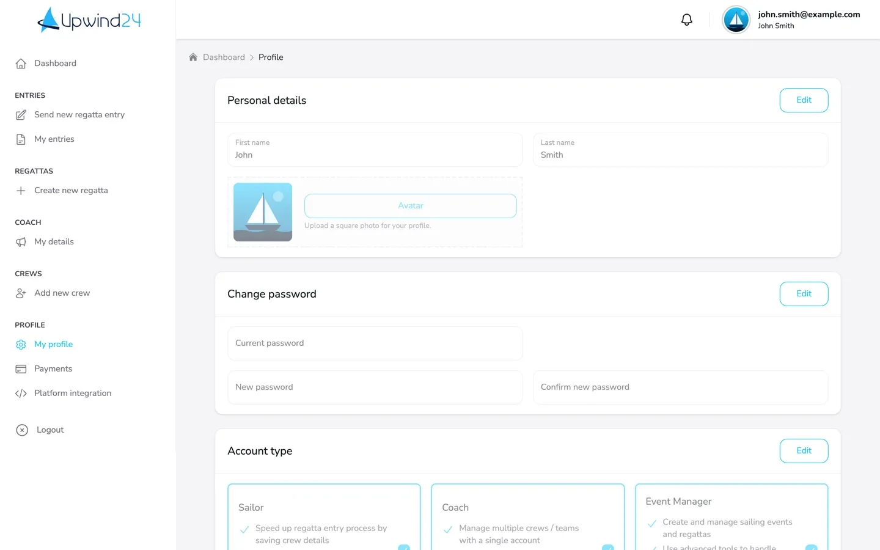Follow the Dashboard breadcrumb link
Image resolution: width=880 pixels, height=550 pixels.
[x=224, y=57]
